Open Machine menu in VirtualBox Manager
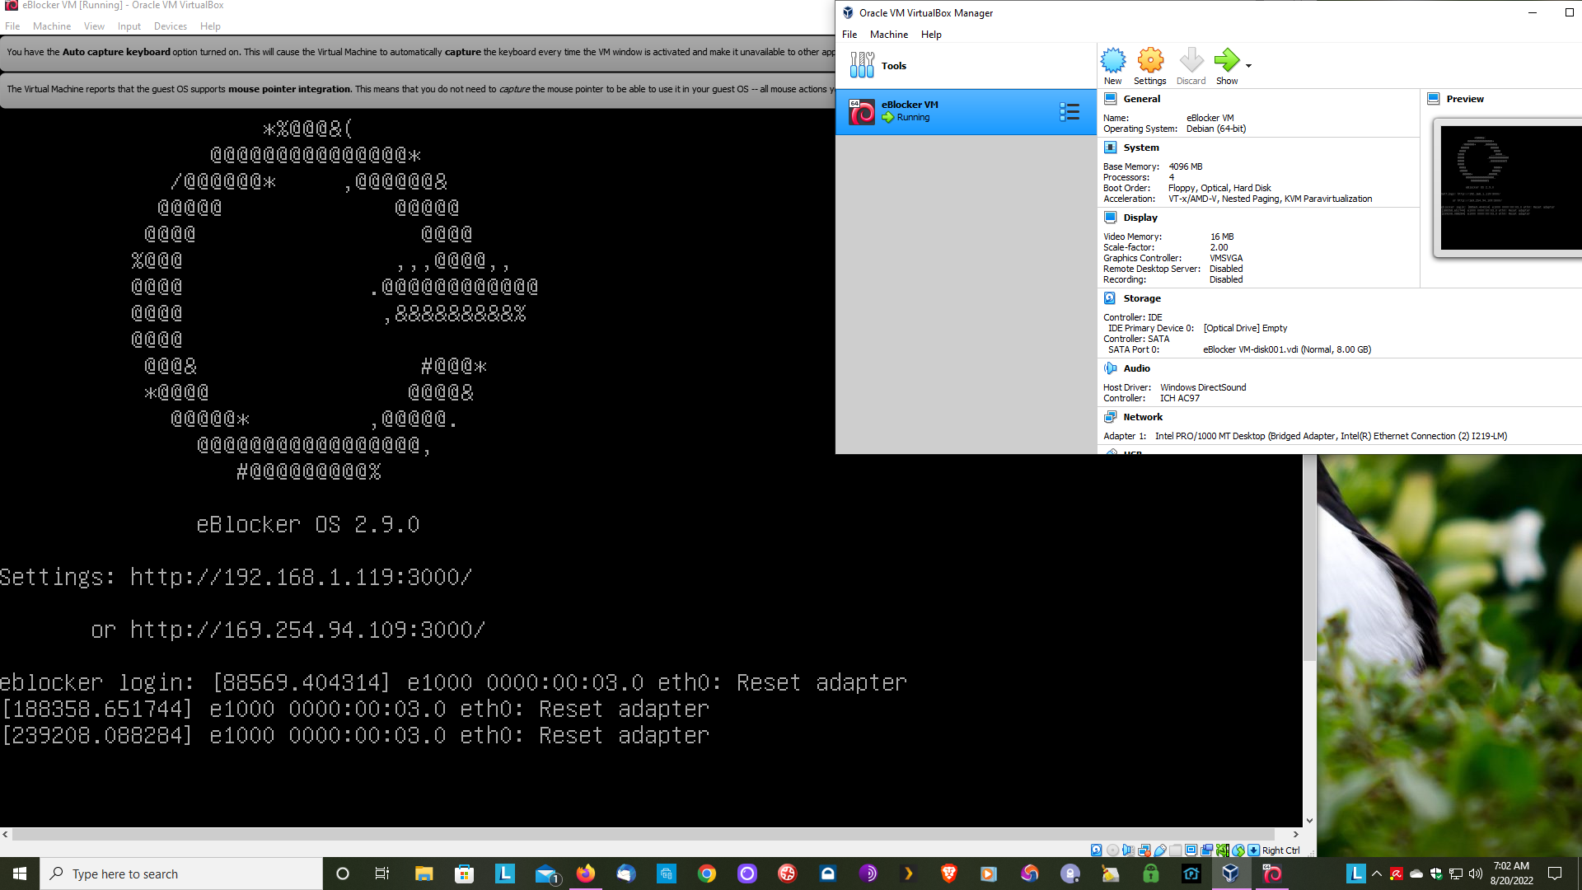This screenshot has height=890, width=1582. click(889, 35)
